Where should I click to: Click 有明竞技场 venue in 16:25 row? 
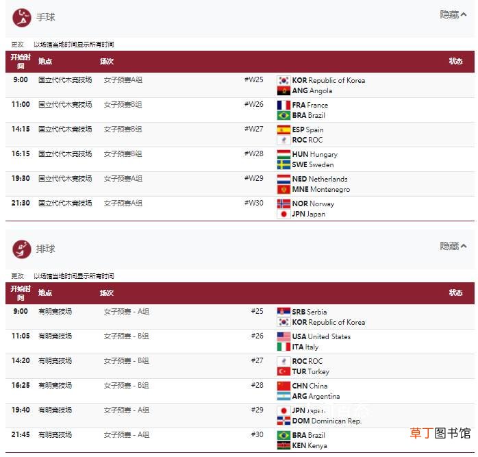(x=55, y=386)
